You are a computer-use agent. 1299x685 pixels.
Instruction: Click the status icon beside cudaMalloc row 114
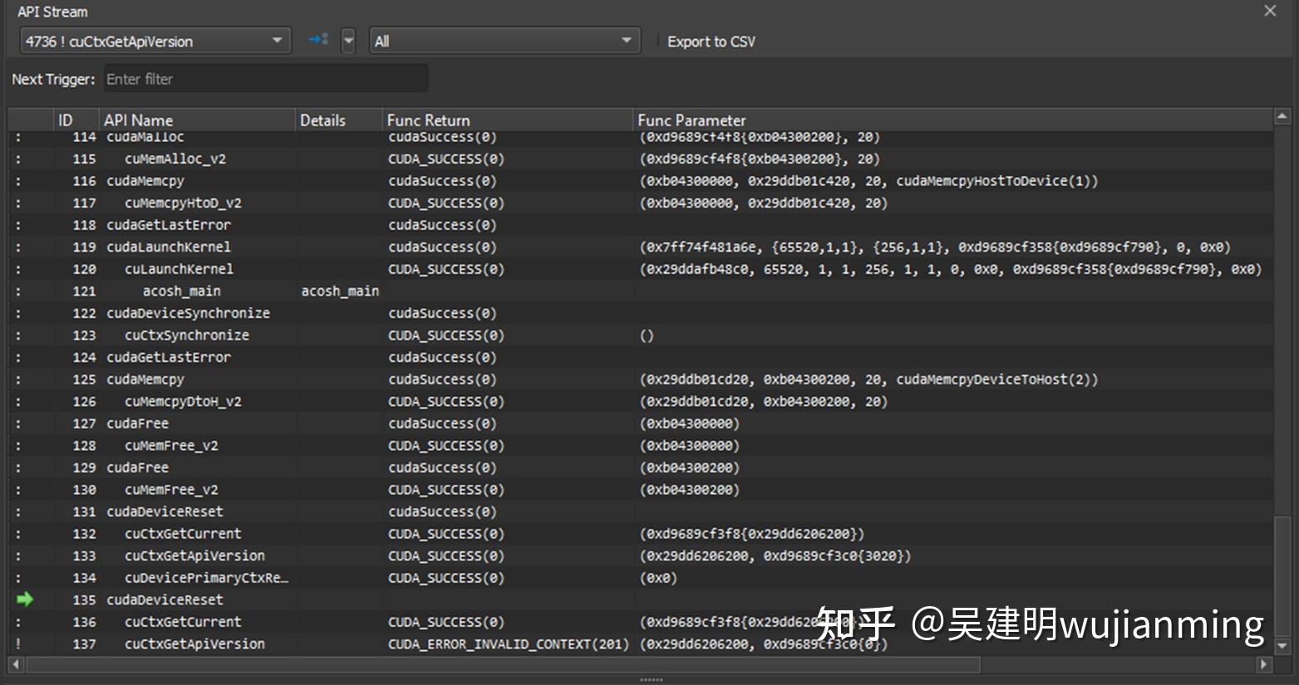(19, 136)
